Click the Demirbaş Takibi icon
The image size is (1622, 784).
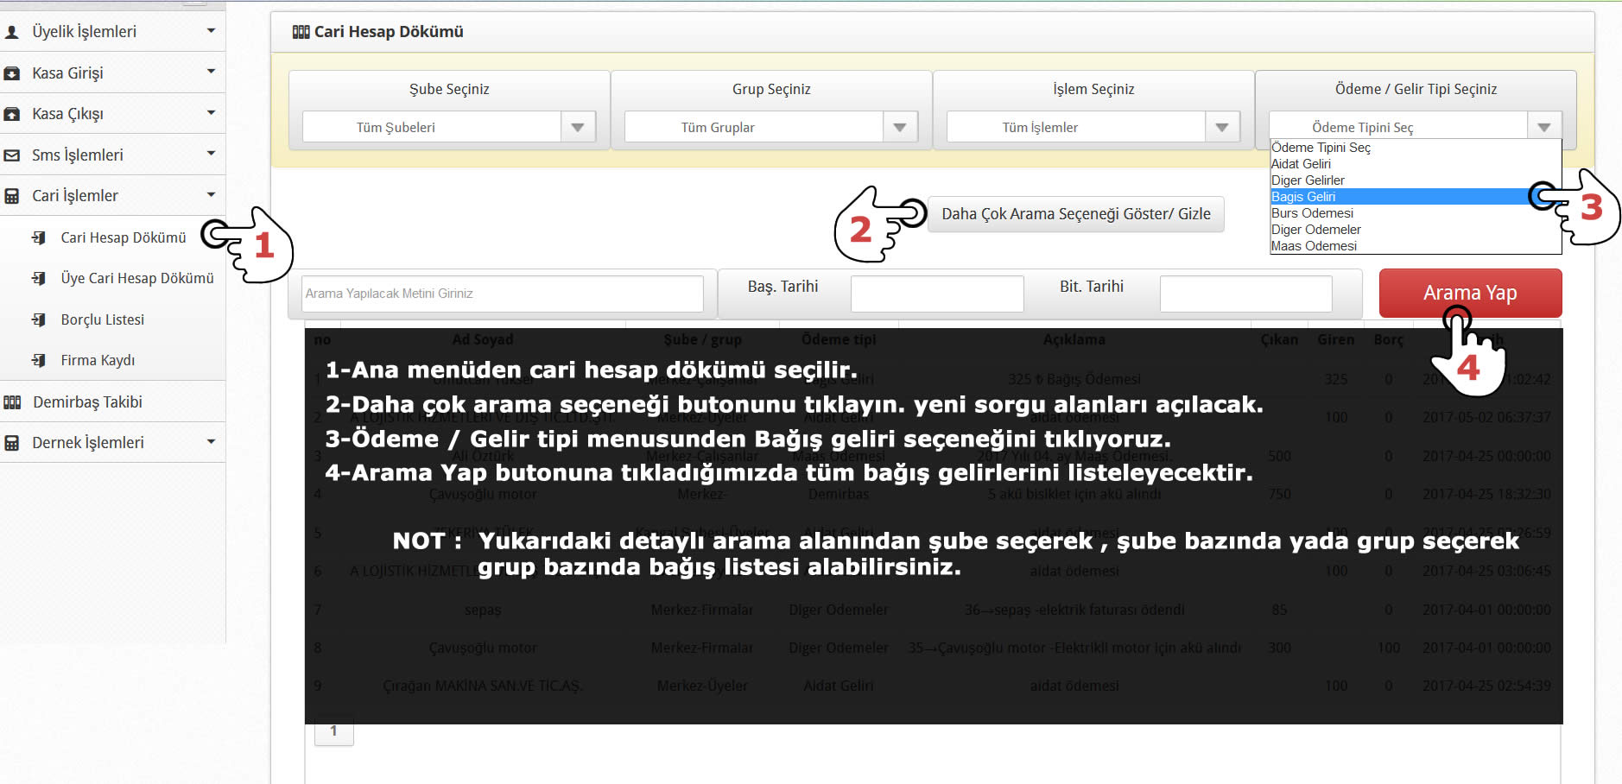12,402
